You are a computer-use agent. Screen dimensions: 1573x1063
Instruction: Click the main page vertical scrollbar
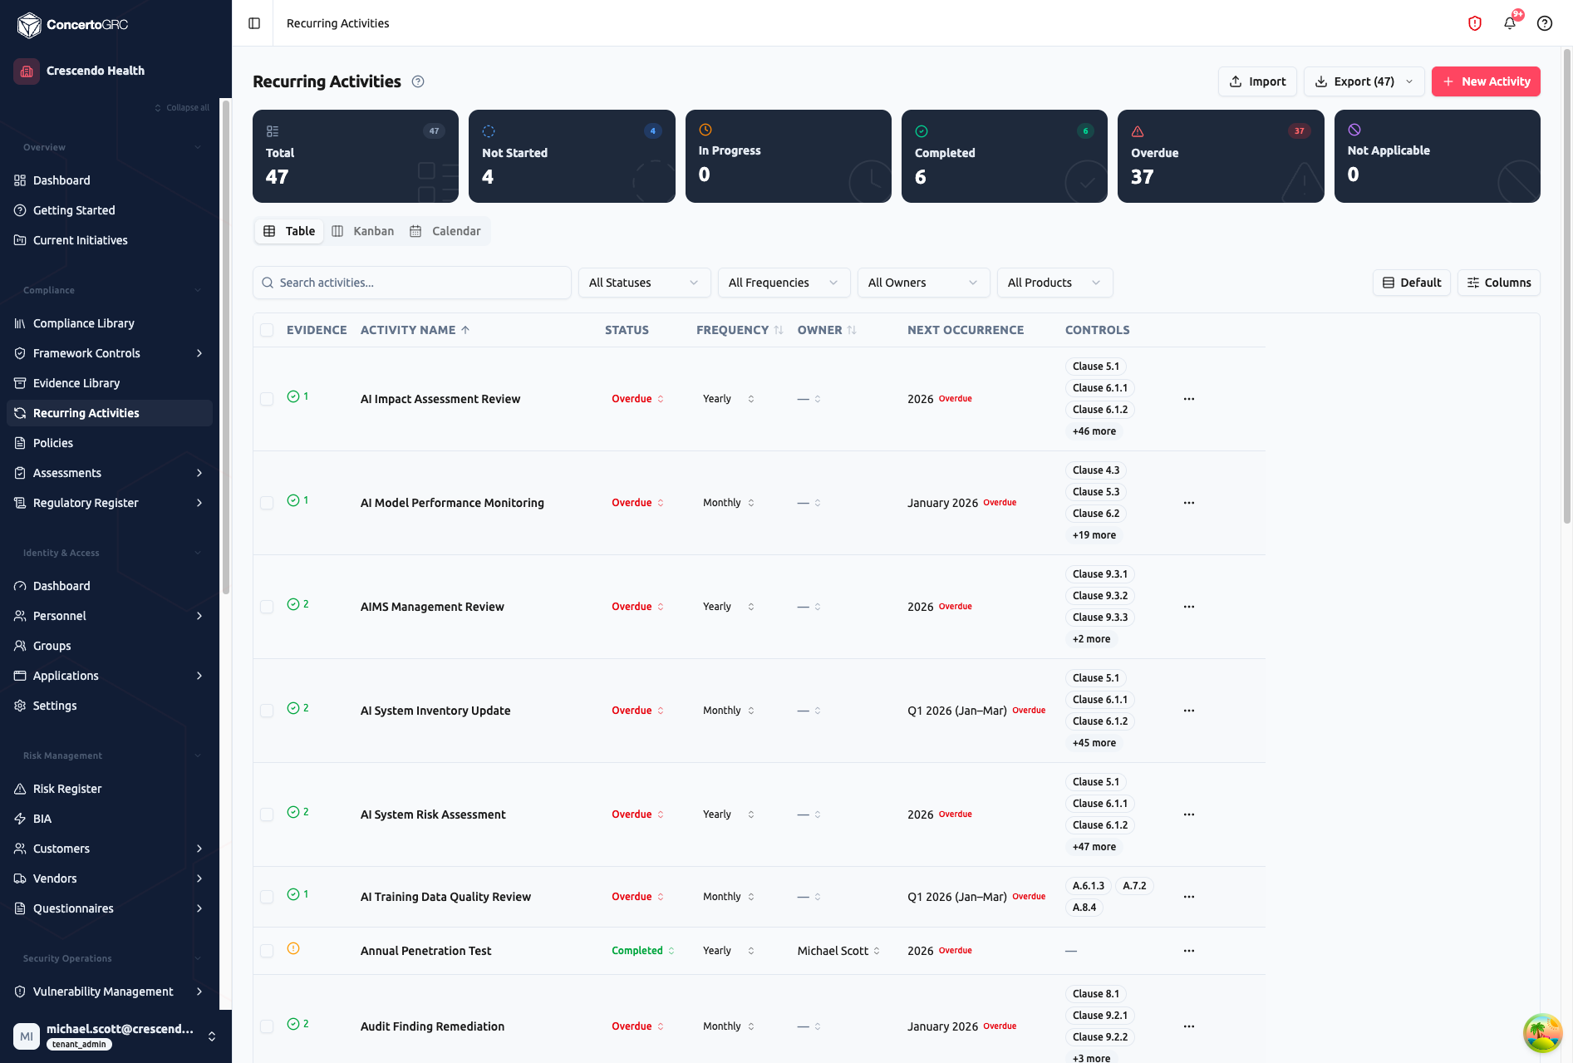click(1567, 287)
